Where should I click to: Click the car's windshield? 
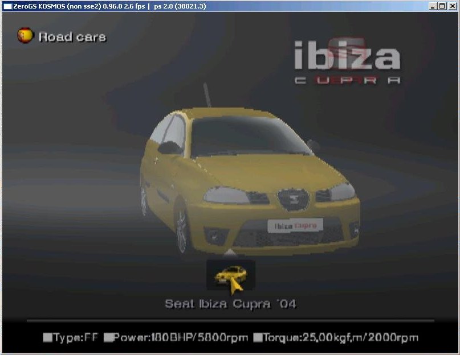[x=250, y=137]
